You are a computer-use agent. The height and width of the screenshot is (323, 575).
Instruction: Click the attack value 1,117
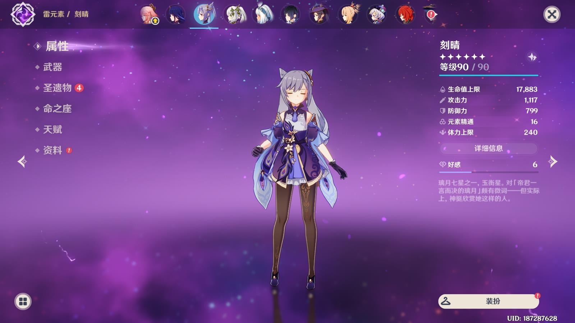[530, 100]
